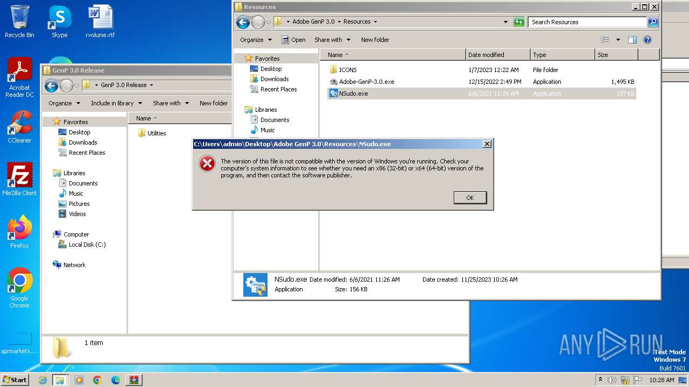Open Help in the Resources window

pyautogui.click(x=648, y=40)
